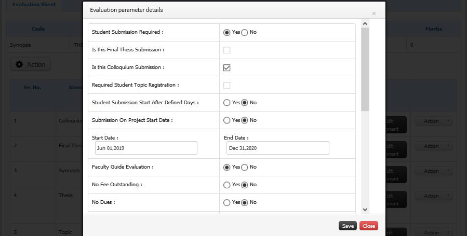Open Action dropdown for Synopsis row

pyautogui.click(x=434, y=171)
